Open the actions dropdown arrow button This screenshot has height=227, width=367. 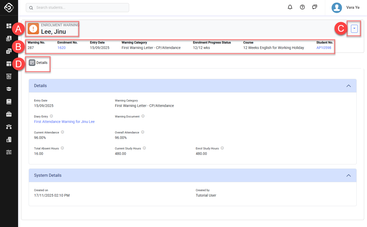point(354,29)
